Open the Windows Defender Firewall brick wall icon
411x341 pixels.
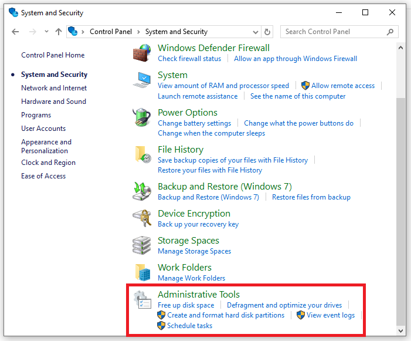(142, 53)
